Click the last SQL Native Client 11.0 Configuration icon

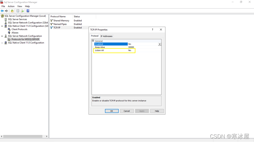6,43
